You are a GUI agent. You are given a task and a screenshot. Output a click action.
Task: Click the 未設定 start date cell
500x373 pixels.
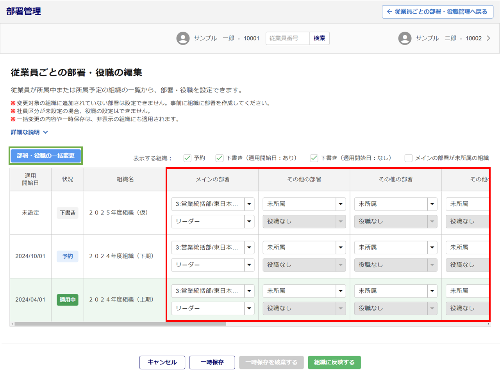pos(30,213)
